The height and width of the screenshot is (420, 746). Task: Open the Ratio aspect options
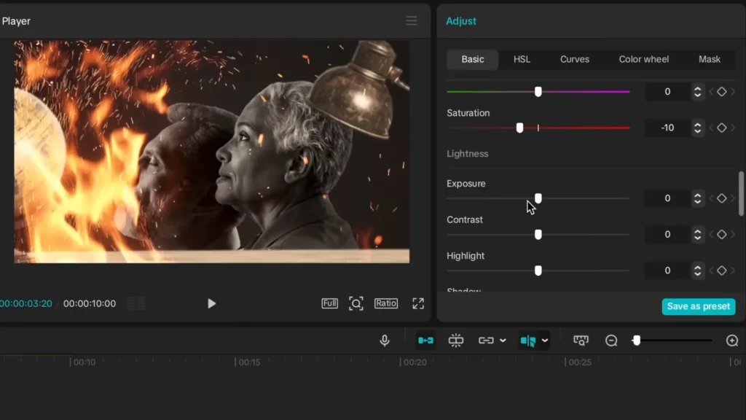pos(386,303)
